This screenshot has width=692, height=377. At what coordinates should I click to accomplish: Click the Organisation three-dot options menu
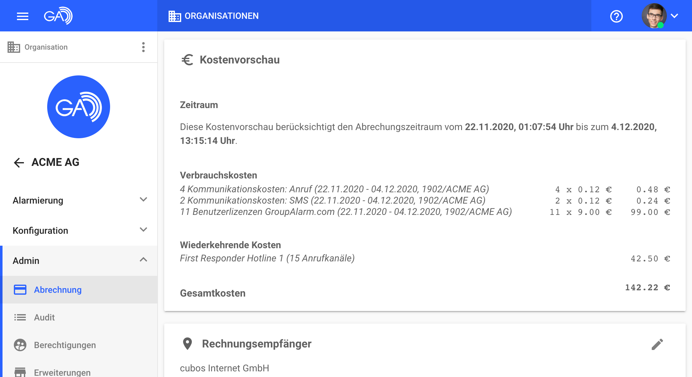[x=143, y=47]
